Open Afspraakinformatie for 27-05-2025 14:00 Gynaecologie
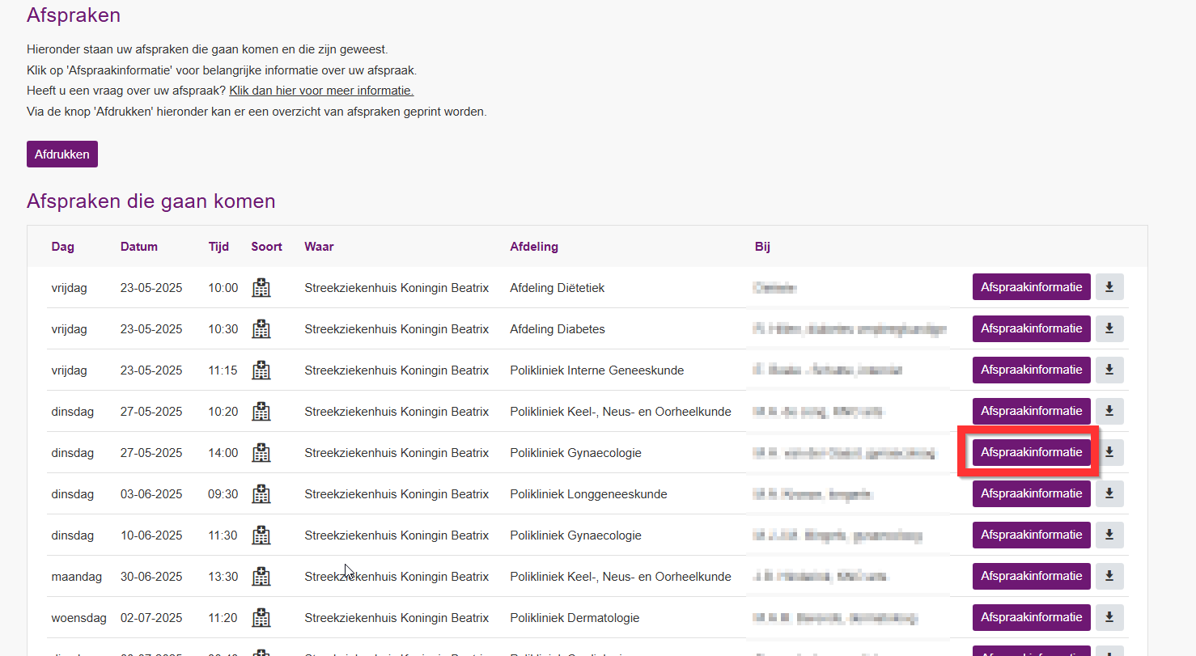The height and width of the screenshot is (656, 1196). pyautogui.click(x=1032, y=452)
